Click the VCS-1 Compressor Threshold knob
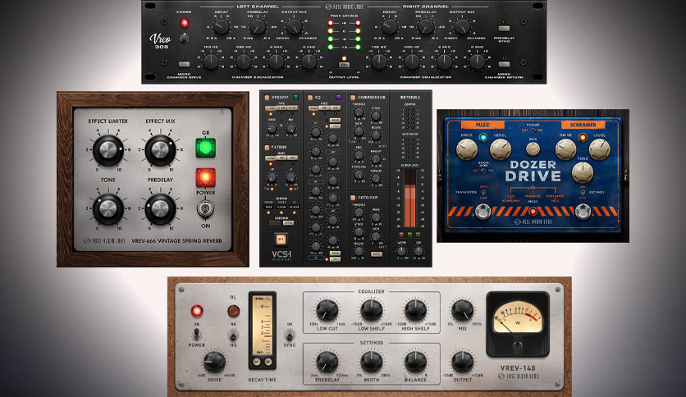 (359, 112)
